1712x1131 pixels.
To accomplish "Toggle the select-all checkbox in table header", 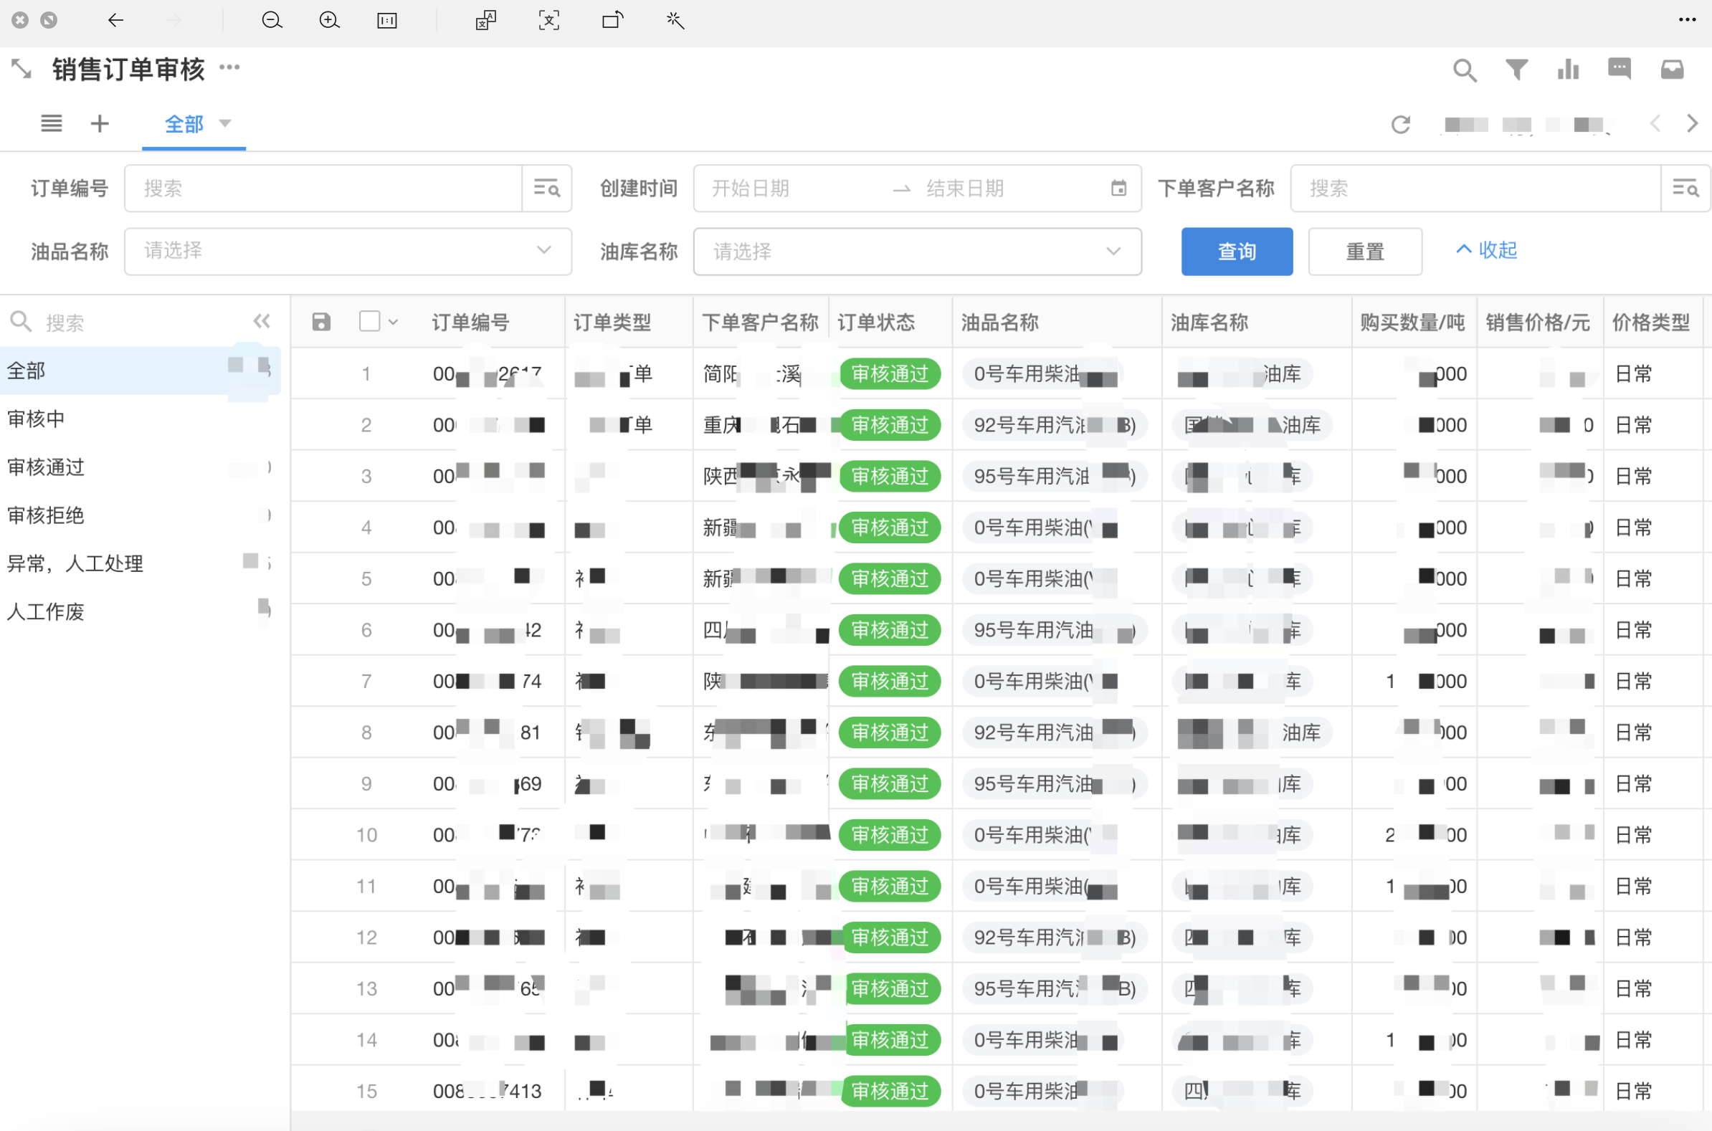I will coord(369,321).
